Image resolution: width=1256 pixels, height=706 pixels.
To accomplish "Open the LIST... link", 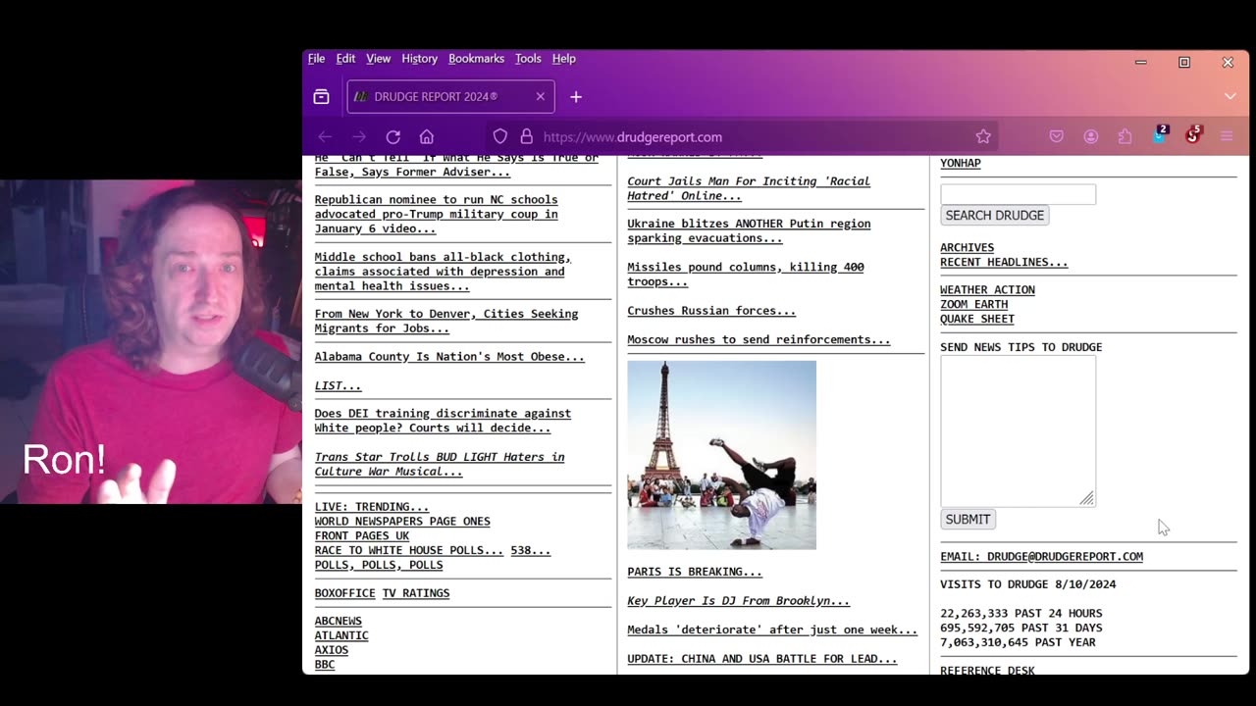I will tap(338, 386).
